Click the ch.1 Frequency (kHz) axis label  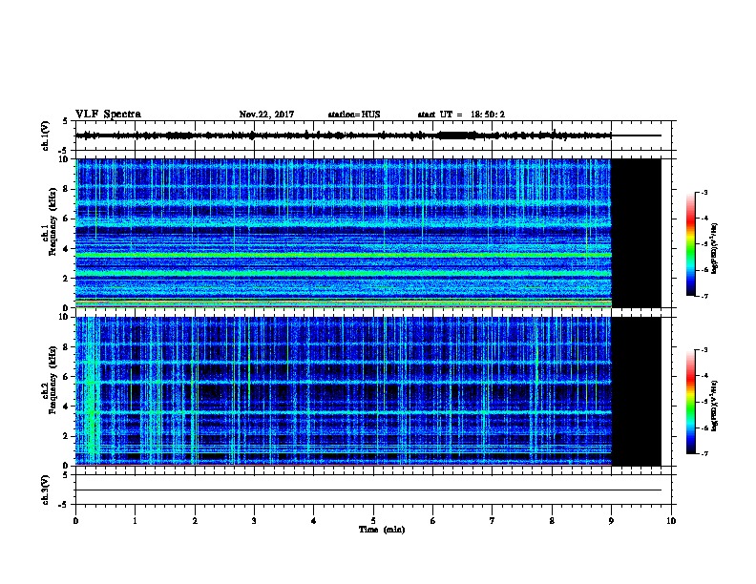pyautogui.click(x=49, y=233)
